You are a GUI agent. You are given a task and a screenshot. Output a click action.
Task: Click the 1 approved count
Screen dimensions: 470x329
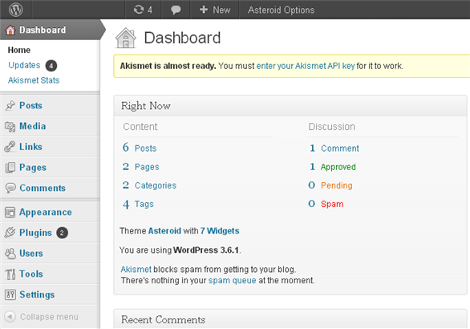click(x=312, y=166)
